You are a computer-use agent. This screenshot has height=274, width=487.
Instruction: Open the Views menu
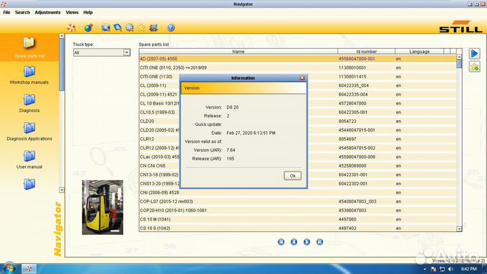tap(72, 12)
